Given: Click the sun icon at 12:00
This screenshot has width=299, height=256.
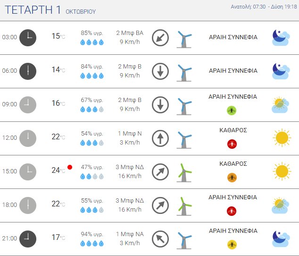Looking at the screenshot, I should tap(282, 138).
